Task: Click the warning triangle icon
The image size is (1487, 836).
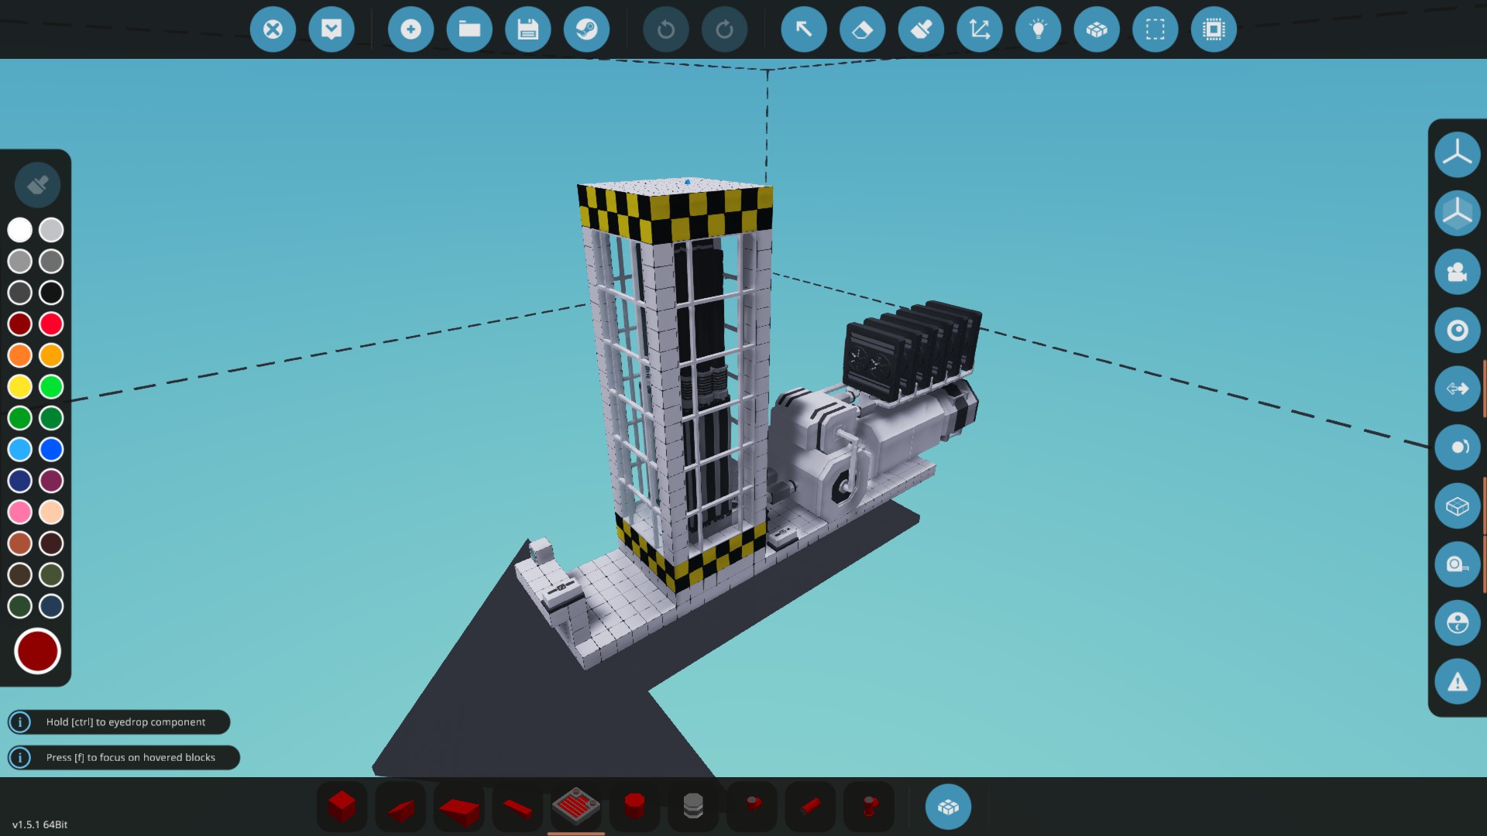Action: point(1457,682)
